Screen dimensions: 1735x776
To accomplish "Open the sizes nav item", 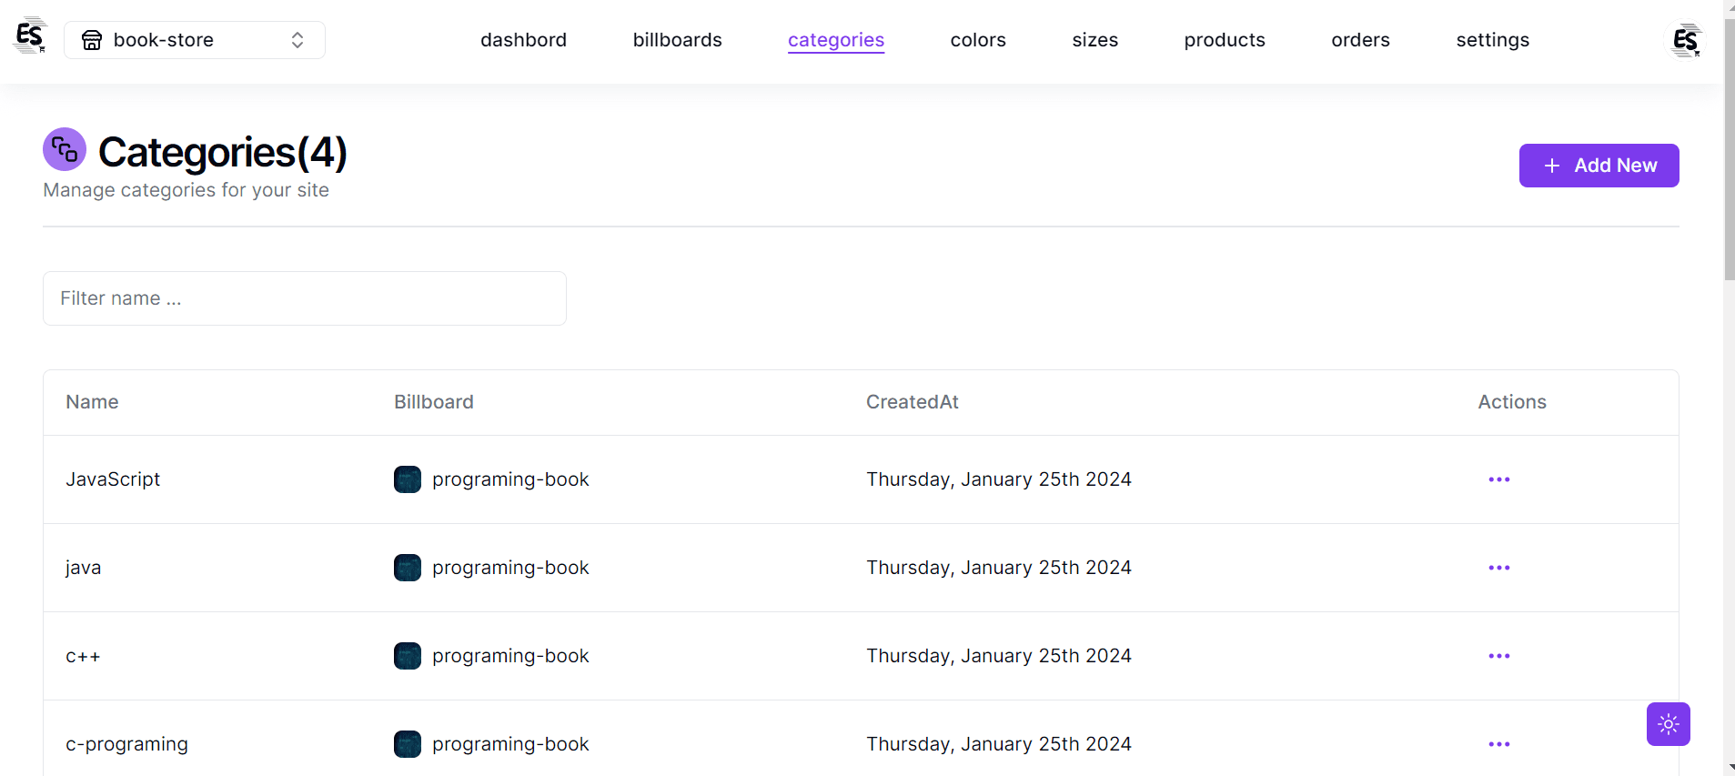I will [1094, 40].
